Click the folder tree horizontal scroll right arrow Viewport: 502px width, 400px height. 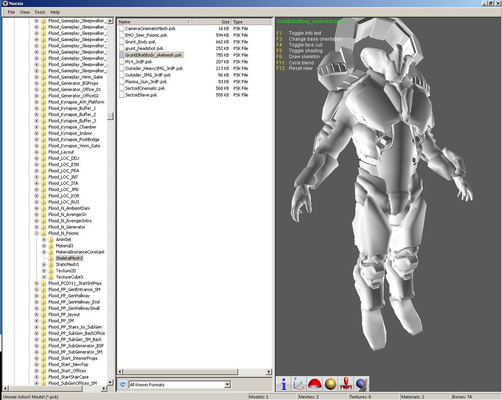(x=104, y=388)
